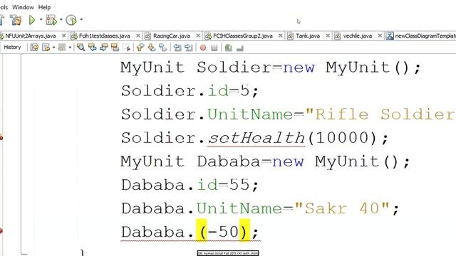Click the setHealth method call text
This screenshot has height=256, width=456.
256,138
